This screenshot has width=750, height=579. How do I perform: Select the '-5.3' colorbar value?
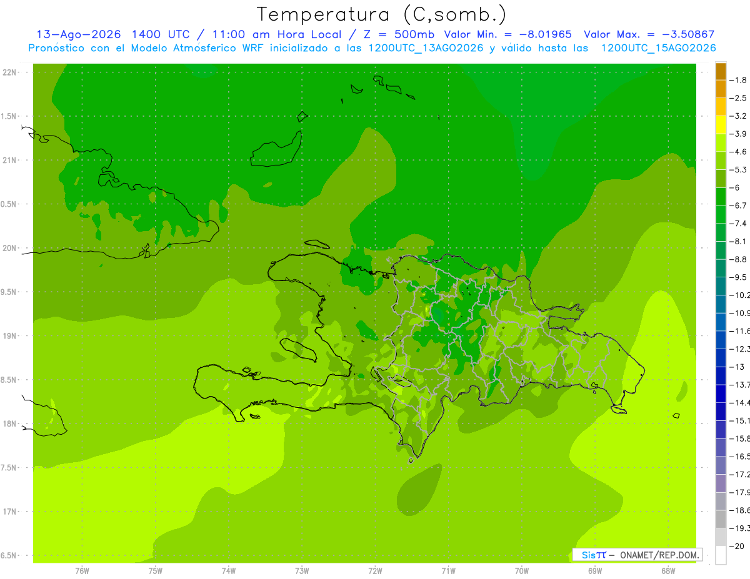(738, 169)
